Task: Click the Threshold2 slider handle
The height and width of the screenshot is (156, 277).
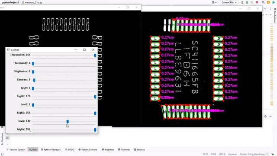Action: 33,64
